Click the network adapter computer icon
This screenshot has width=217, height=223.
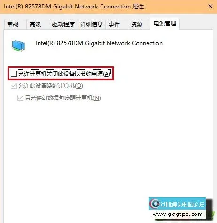point(18,46)
